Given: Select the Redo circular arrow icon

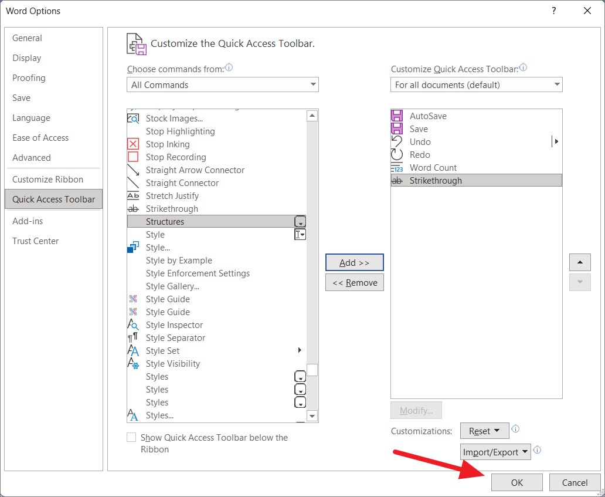Looking at the screenshot, I should [x=397, y=154].
